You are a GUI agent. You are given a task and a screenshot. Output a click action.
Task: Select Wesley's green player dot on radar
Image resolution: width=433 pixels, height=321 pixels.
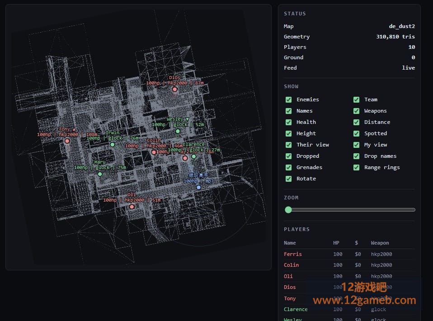click(178, 131)
